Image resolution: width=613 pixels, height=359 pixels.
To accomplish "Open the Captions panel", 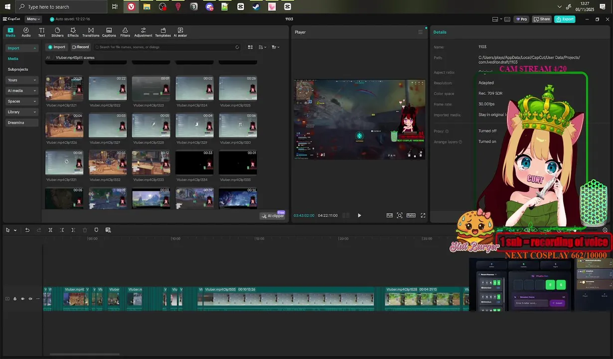I will (x=109, y=32).
